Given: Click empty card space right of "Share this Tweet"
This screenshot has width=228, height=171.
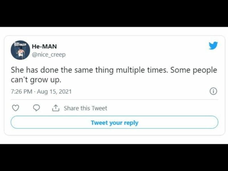Looking at the screenshot, I should pyautogui.click(x=160, y=108).
